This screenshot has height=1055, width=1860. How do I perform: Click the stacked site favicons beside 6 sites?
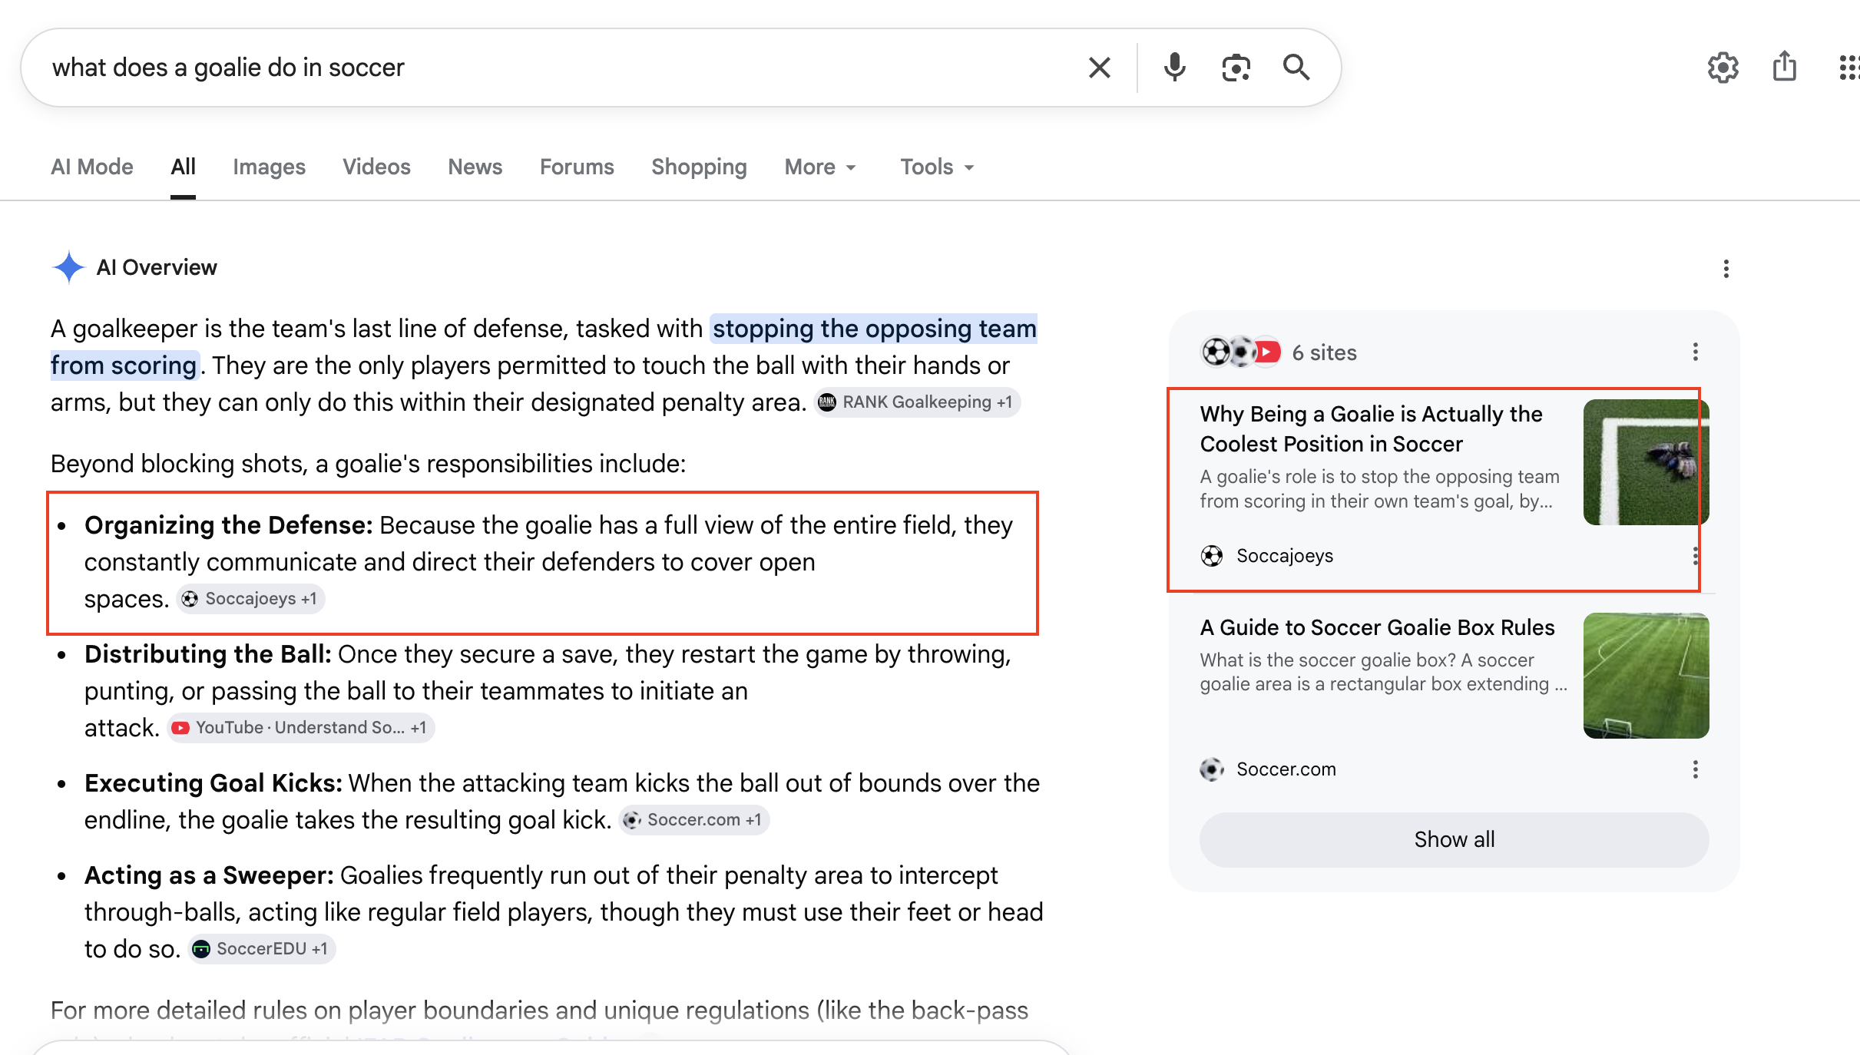click(1240, 352)
